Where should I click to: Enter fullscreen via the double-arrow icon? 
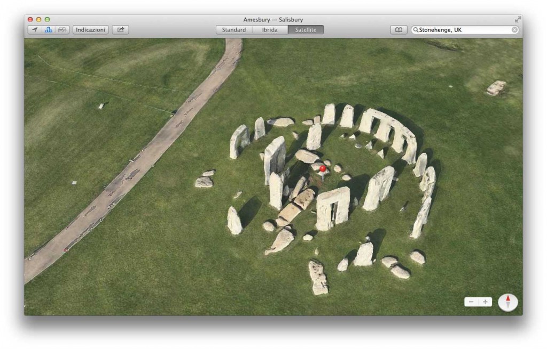(517, 19)
